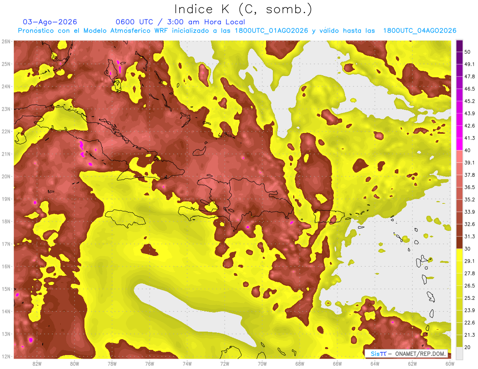Screen dimensions: 478x369
Task: Click the colorbar label "50"
Action: point(467,52)
